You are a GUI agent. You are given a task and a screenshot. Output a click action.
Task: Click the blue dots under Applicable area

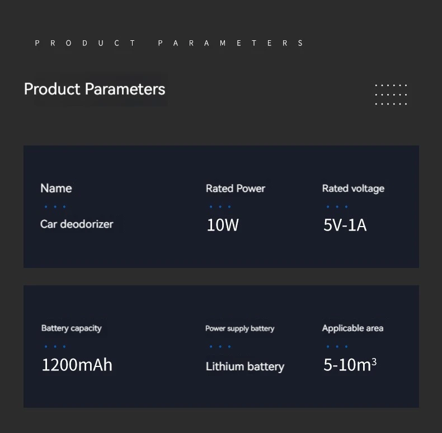pyautogui.click(x=337, y=346)
